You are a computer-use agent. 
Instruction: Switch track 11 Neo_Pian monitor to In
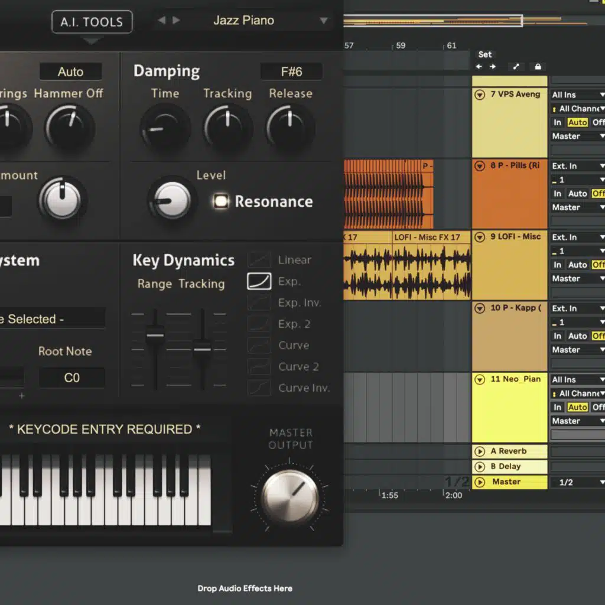pyautogui.click(x=557, y=407)
